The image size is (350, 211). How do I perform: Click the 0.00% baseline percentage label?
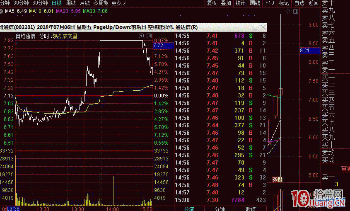tap(161, 96)
